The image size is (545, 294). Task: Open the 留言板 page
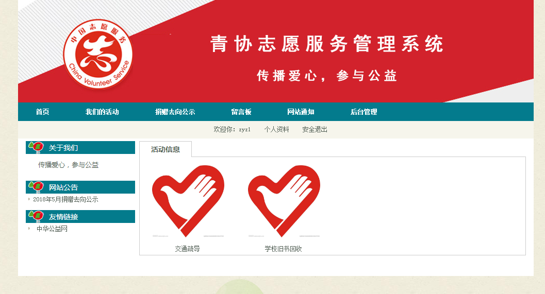241,112
